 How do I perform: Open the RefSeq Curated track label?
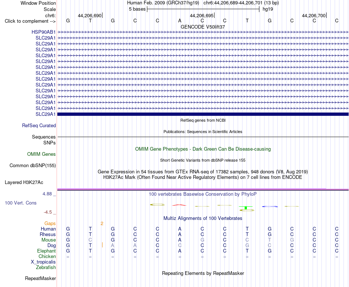pyautogui.click(x=39, y=125)
